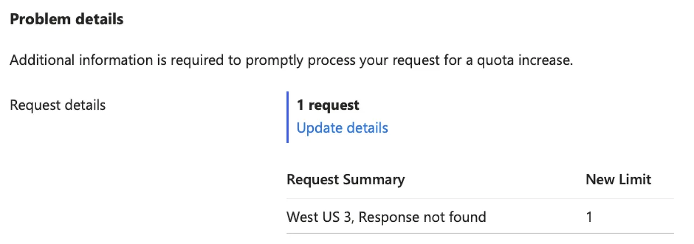The image size is (694, 244).
Task: Click the blue vertical bar beside 1 request
Action: click(288, 117)
